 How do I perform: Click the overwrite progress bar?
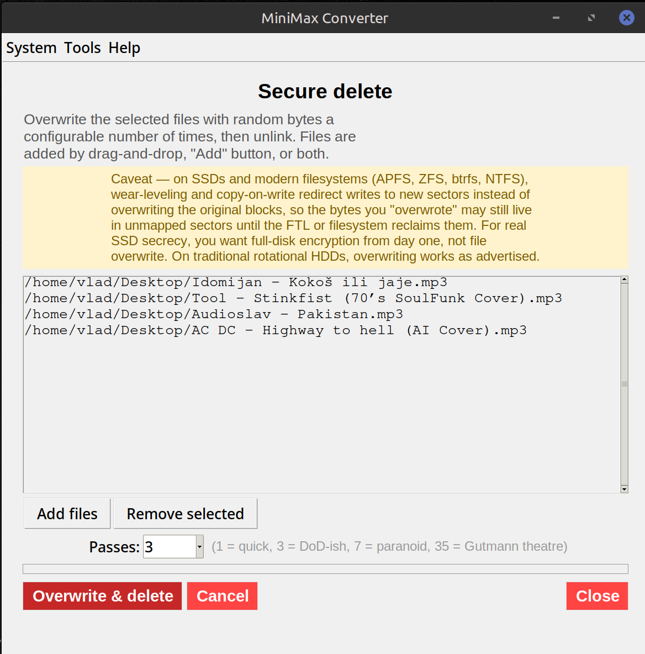pyautogui.click(x=325, y=569)
